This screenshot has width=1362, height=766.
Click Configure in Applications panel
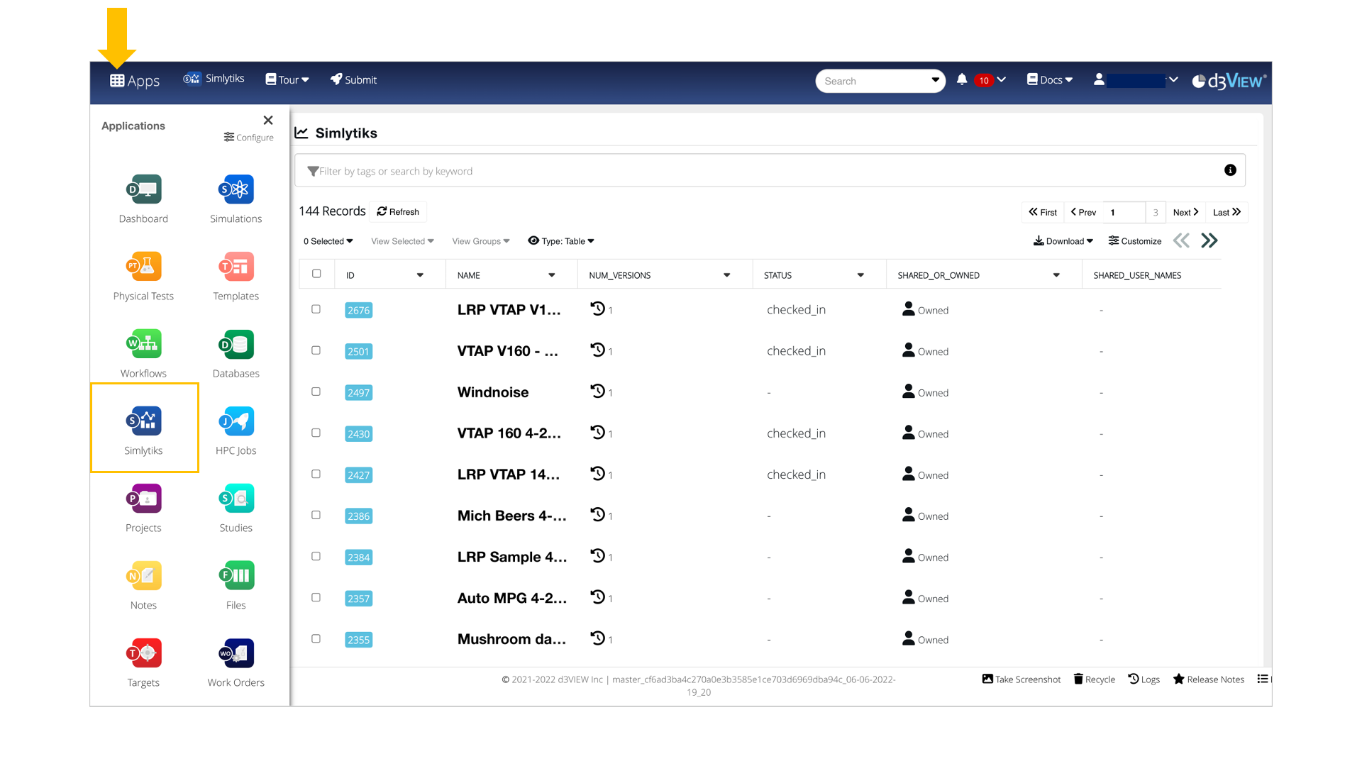(248, 138)
